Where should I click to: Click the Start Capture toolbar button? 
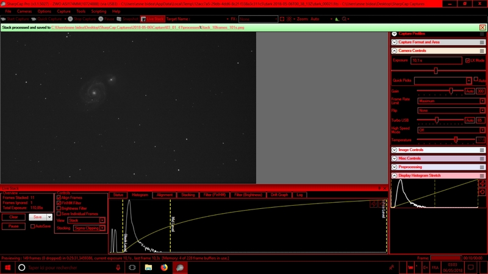tap(15, 19)
